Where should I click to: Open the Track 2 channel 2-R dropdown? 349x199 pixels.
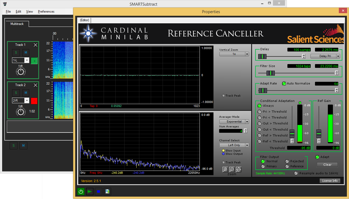[21, 101]
